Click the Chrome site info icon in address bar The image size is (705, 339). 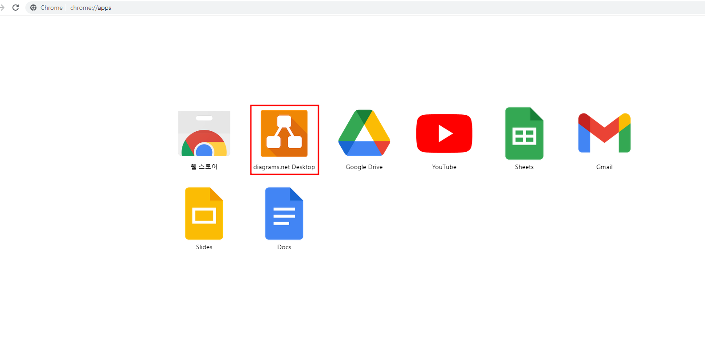click(x=33, y=8)
